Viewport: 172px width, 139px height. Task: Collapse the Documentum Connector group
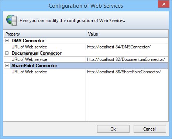click(7, 53)
